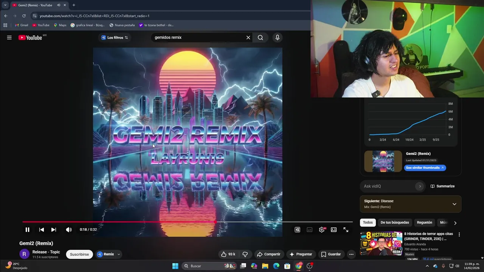Expand the dropdown arrow beside Remix
Viewport: 484px width, 272px height.
[119, 254]
